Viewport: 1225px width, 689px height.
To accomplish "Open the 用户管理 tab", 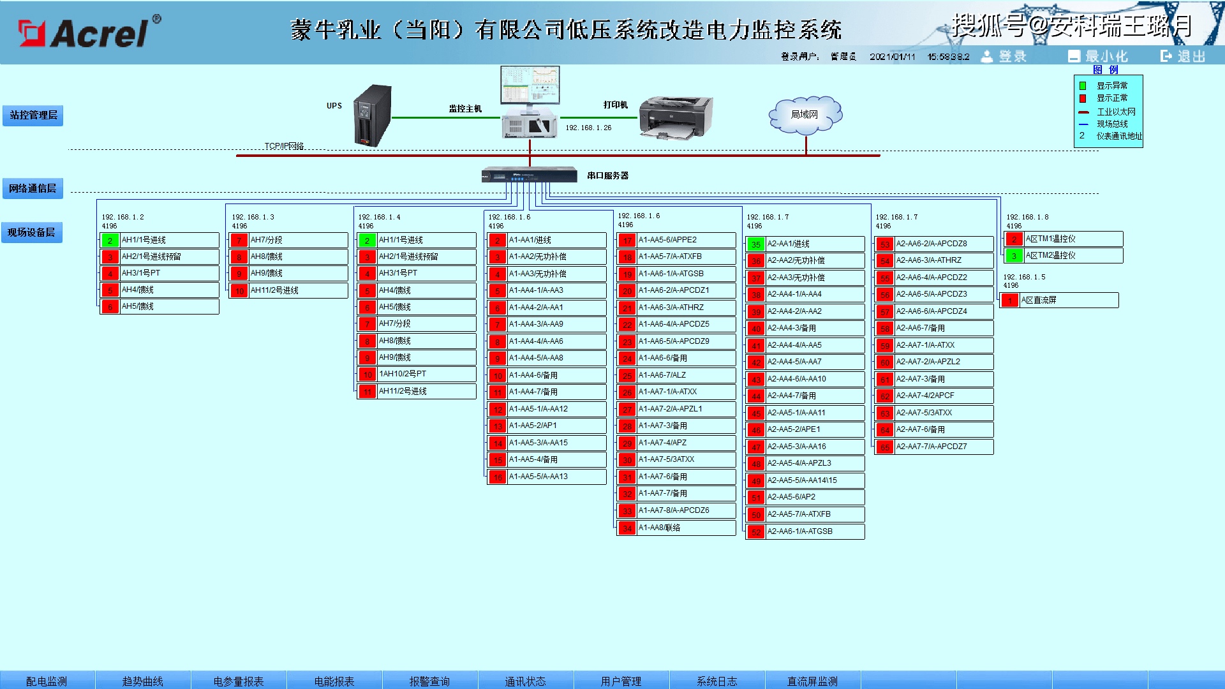I will click(x=621, y=681).
